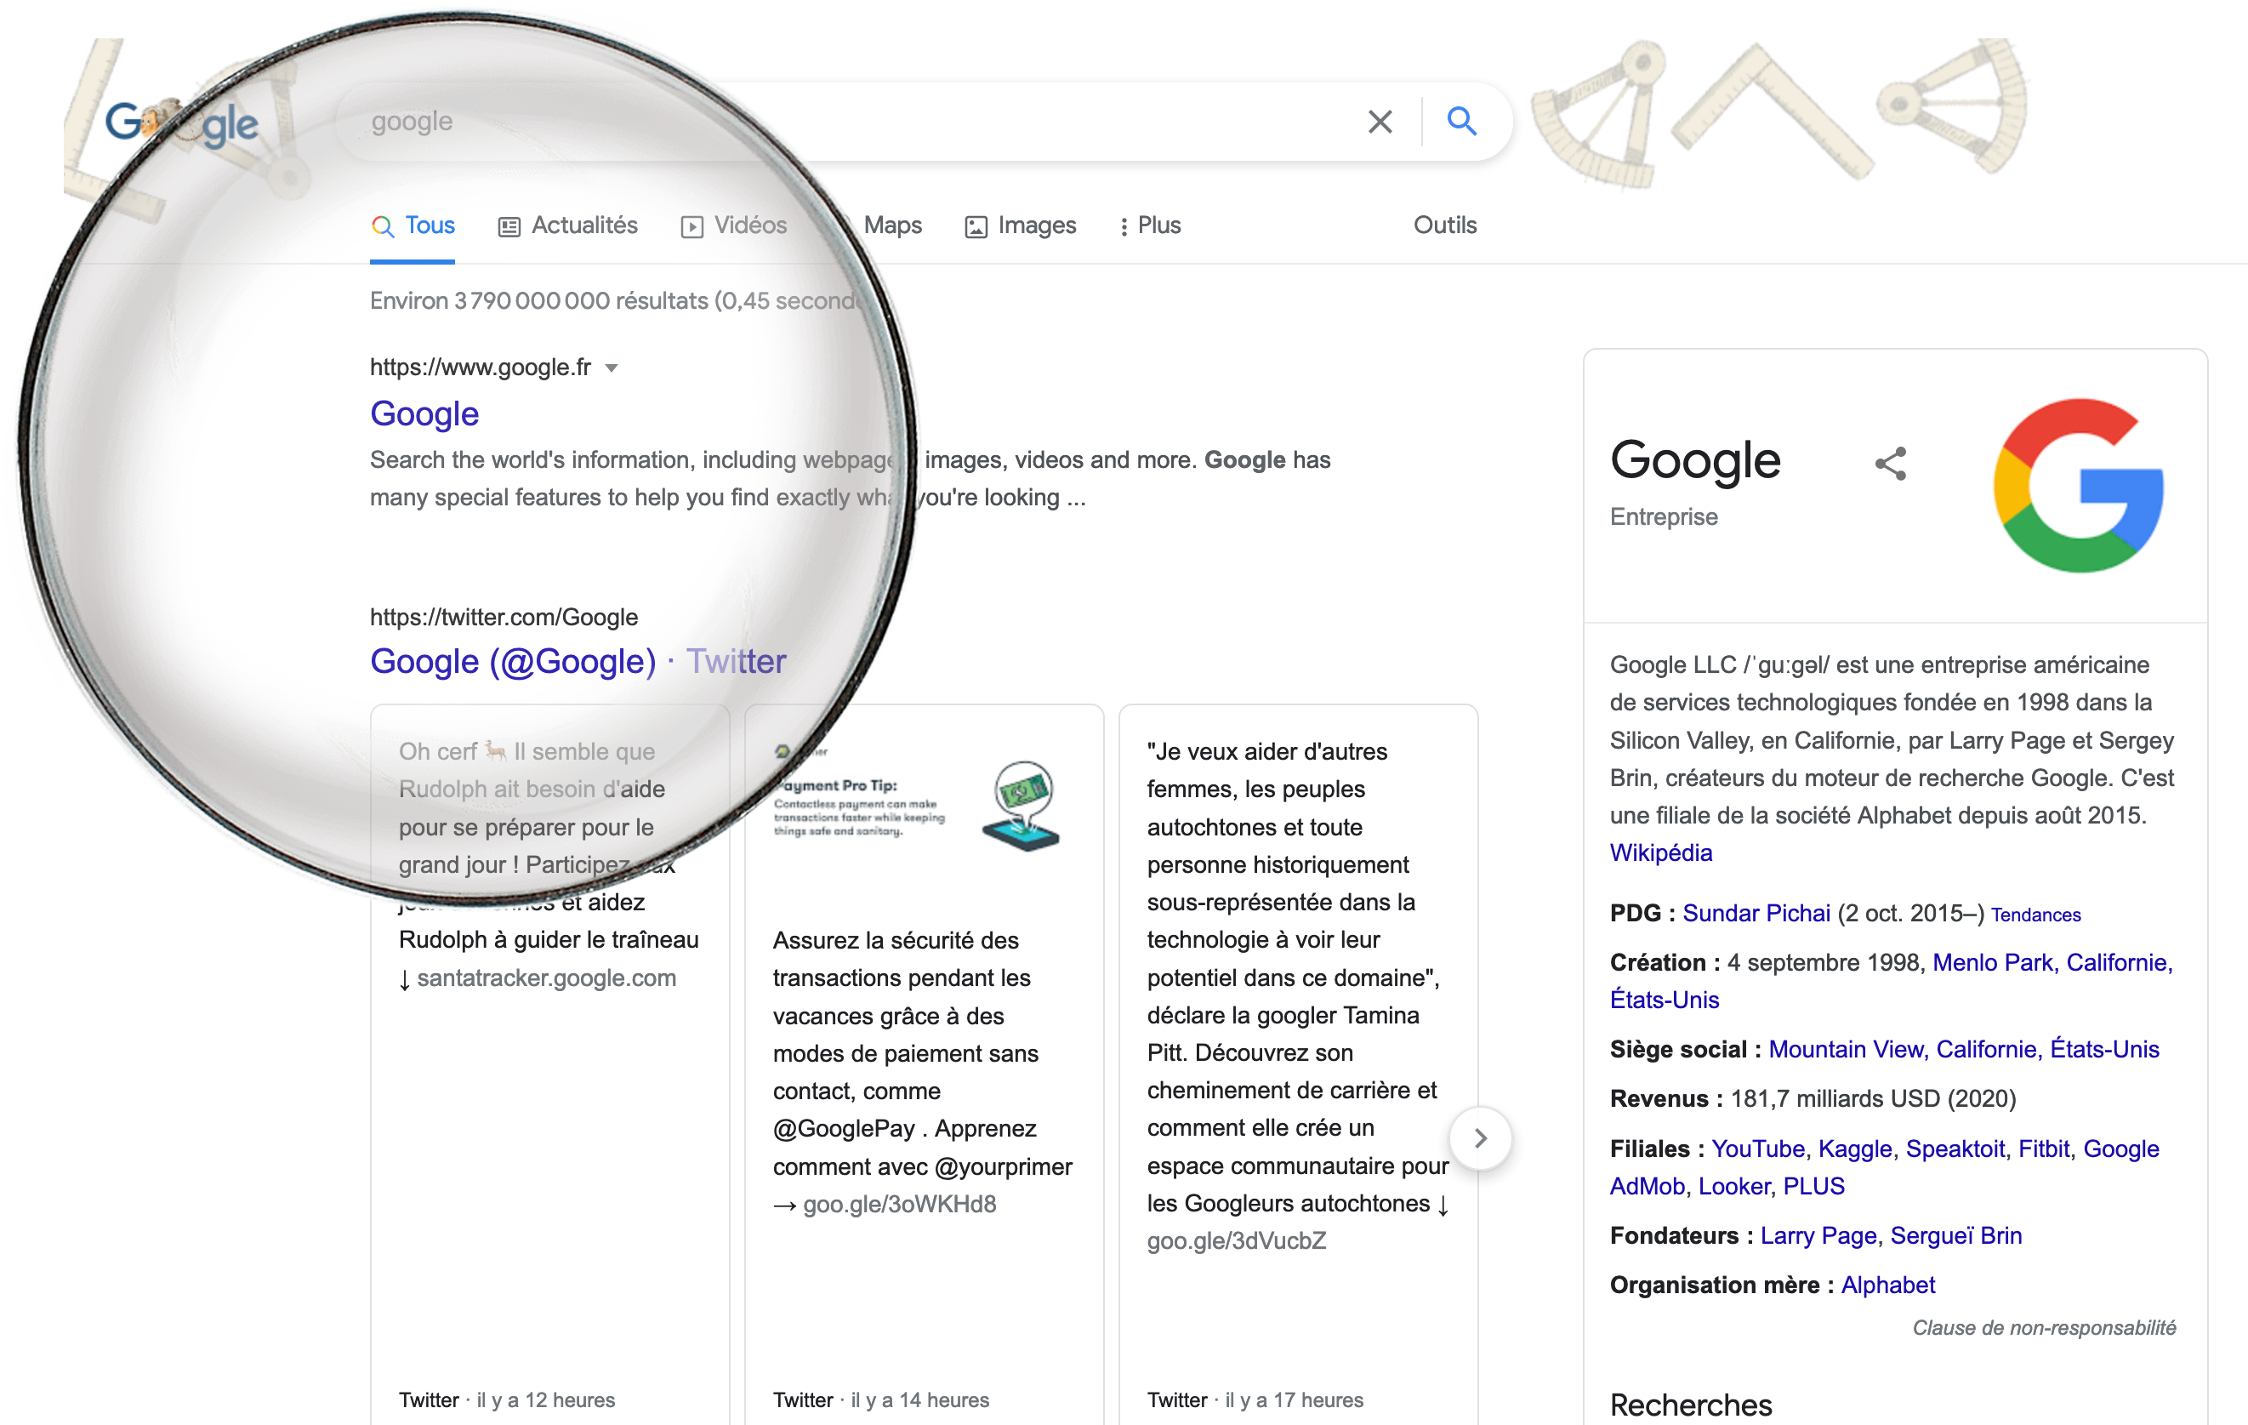Open the Looker subsidiary link
This screenshot has height=1425, width=2248.
(1733, 1186)
